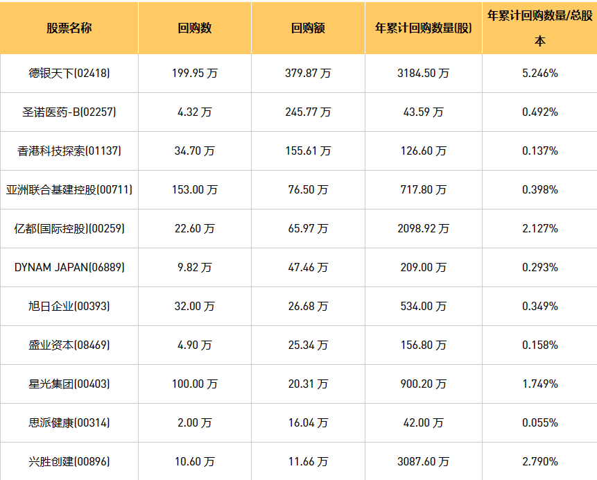This screenshot has width=597, height=480.
Task: Click buyback count 10.60 万
Action: point(195,462)
